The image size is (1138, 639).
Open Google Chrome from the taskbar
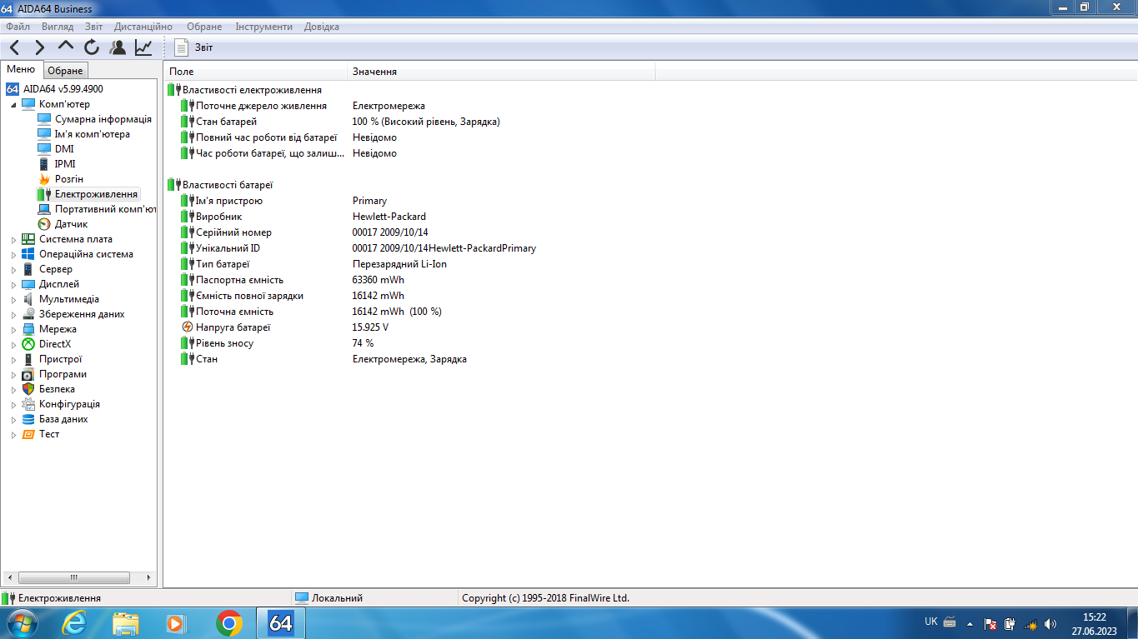(x=228, y=623)
